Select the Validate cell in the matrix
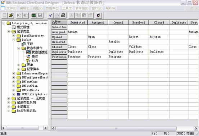 [x=139, y=47]
